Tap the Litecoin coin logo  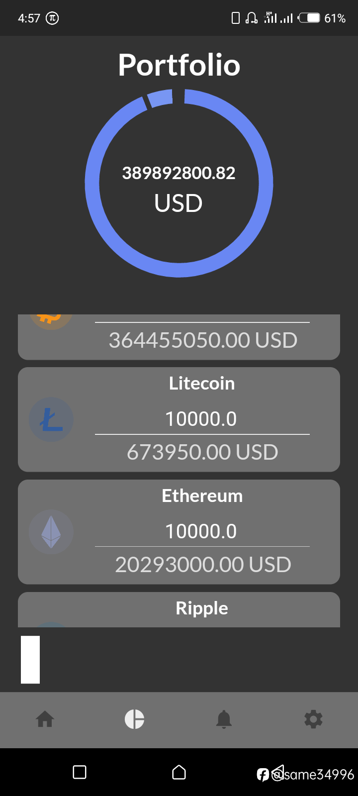51,419
